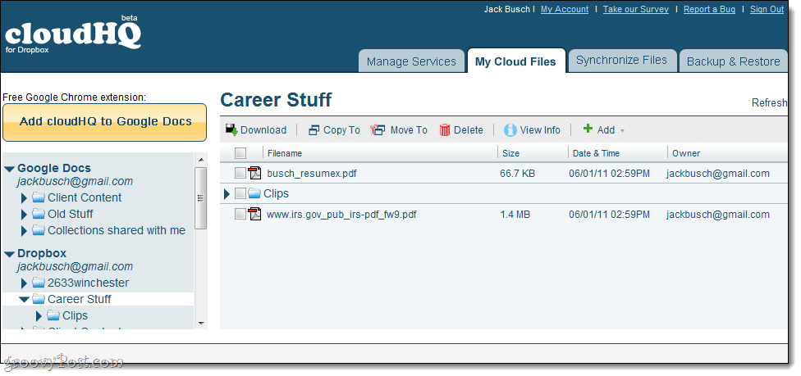The image size is (801, 376).
Task: Open the Add dropdown arrow
Action: (x=622, y=130)
